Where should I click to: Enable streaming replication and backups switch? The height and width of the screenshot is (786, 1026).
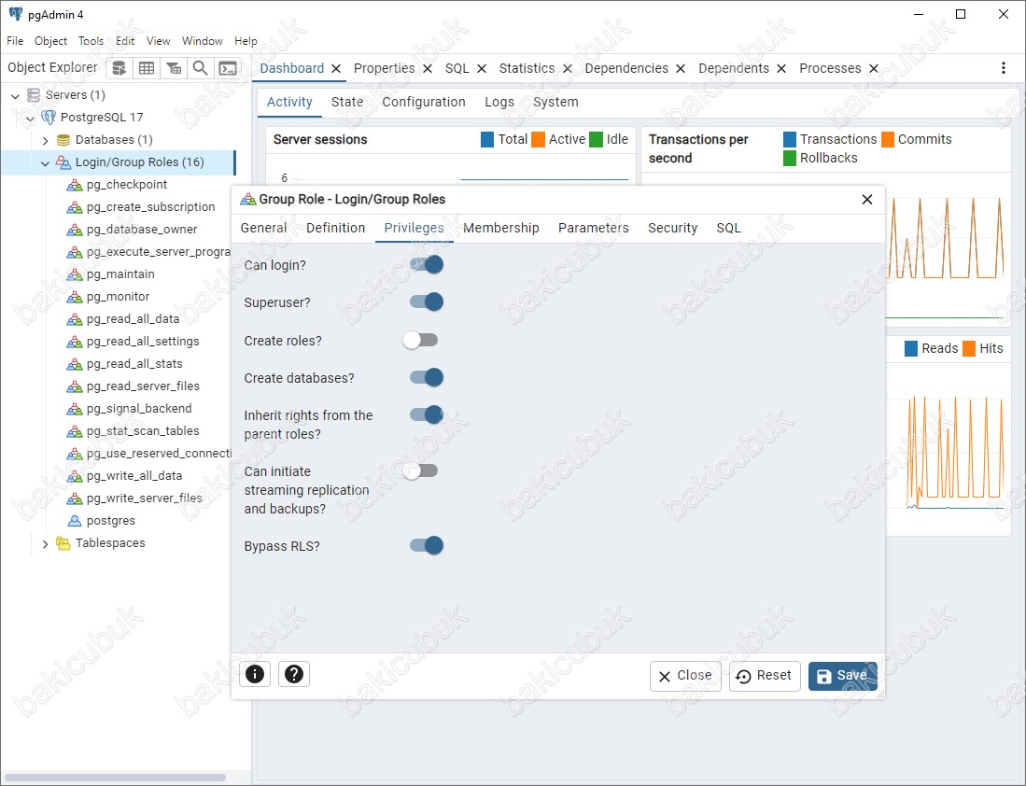pos(420,470)
